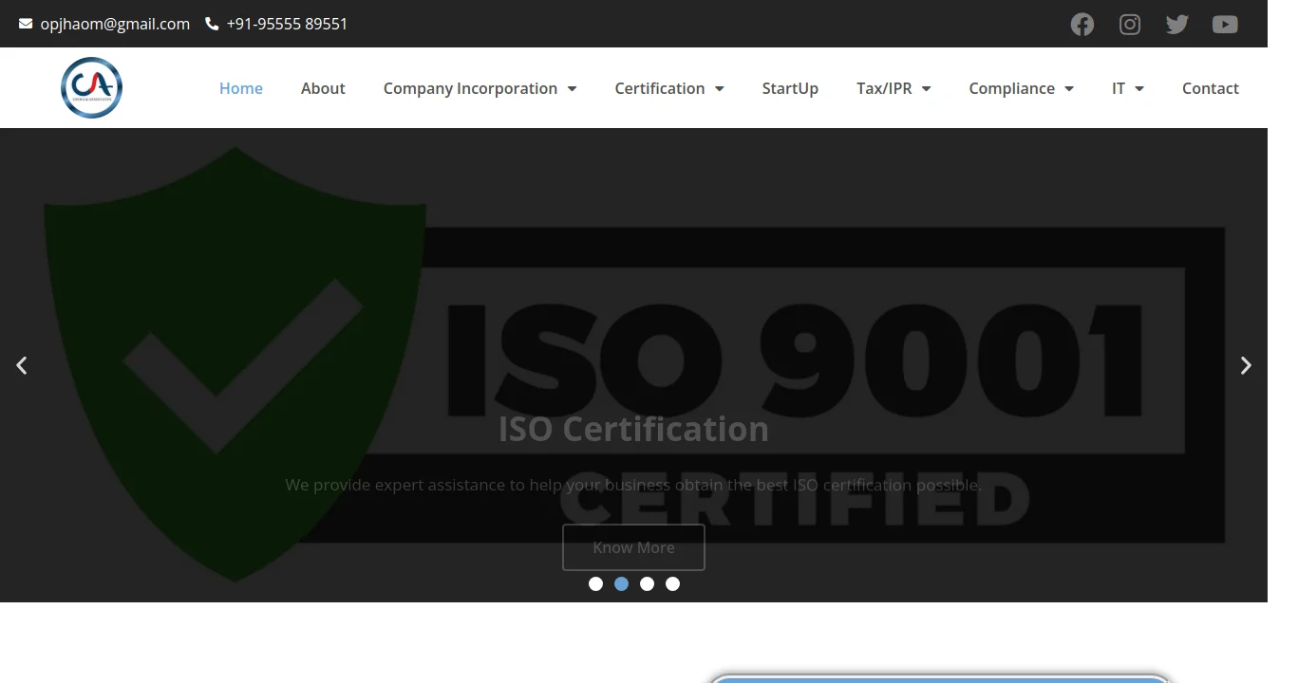Image resolution: width=1298 pixels, height=683 pixels.
Task: Open the Tax/IPR dropdown
Action: point(893,88)
